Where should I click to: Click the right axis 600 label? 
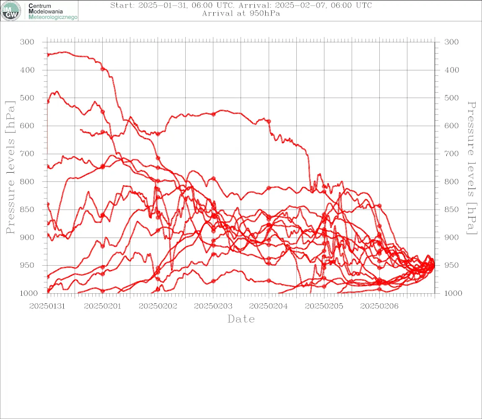click(451, 126)
